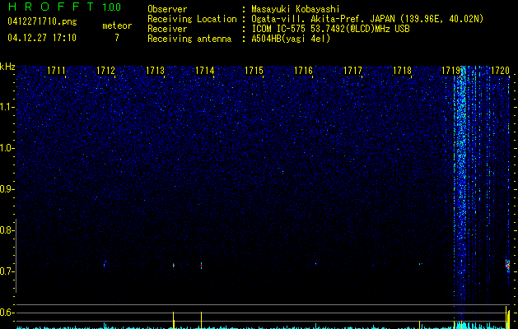This screenshot has height=329, width=518.
Task: Click the 0.8 frequency axis label
Action: pos(6,230)
